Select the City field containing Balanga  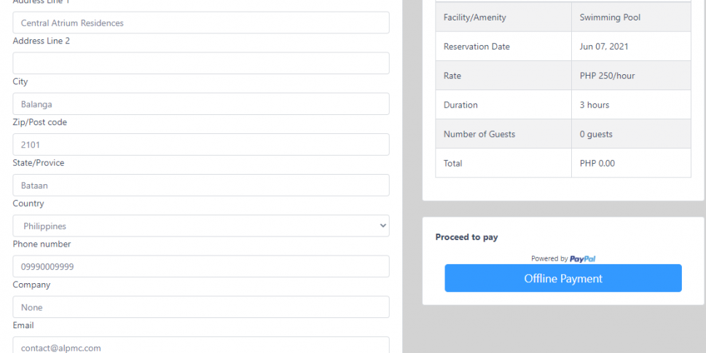click(x=201, y=104)
